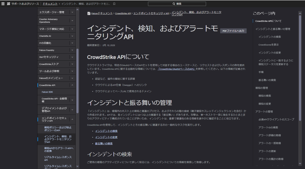Open Falcon SDK in sidebar

coord(47,92)
